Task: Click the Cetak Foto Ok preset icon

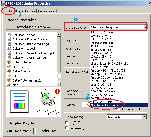Action: (x=9, y=62)
